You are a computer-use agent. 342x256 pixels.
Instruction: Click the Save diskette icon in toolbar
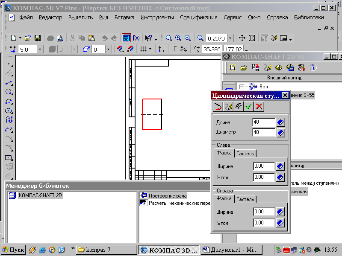pyautogui.click(x=38, y=38)
